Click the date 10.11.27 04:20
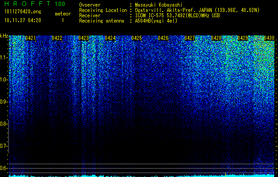The width and height of the screenshot is (278, 177). click(23, 20)
